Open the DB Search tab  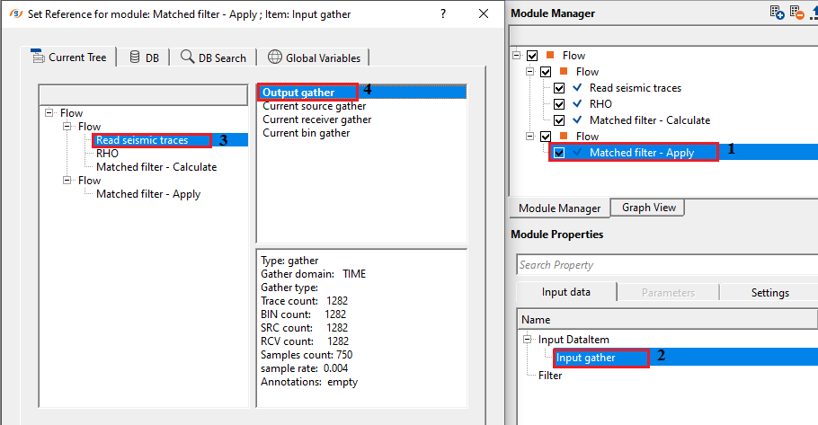pyautogui.click(x=213, y=58)
